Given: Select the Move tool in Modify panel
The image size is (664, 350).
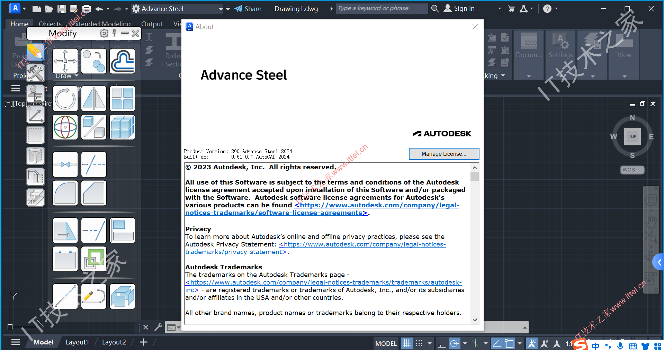Looking at the screenshot, I should click(65, 61).
